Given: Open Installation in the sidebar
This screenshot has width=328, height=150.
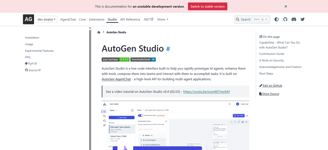Looking at the screenshot, I should coord(32,37).
